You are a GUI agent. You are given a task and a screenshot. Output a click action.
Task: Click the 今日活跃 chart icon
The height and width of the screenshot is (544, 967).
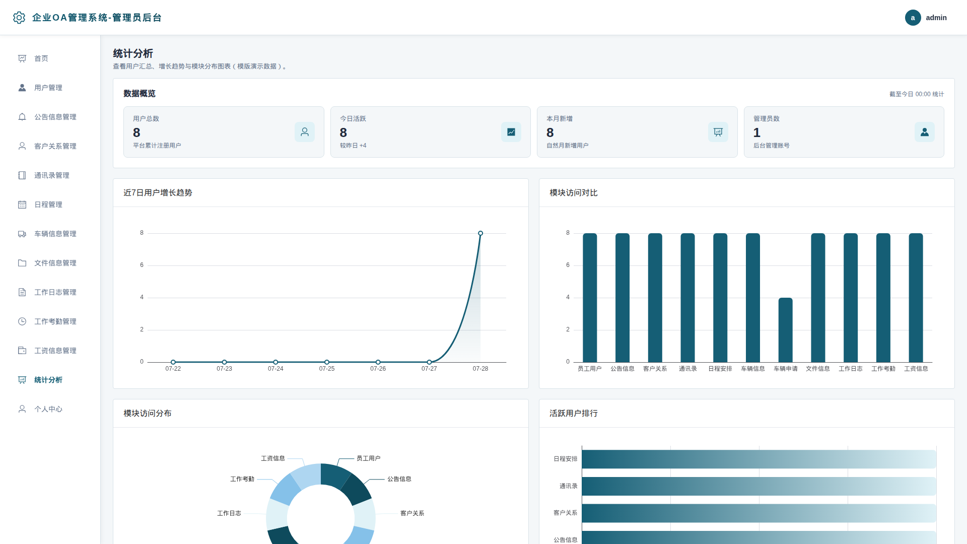[x=511, y=132]
